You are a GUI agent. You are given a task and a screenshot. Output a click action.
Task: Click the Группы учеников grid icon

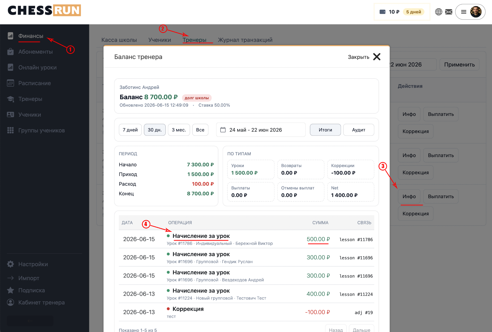point(10,130)
